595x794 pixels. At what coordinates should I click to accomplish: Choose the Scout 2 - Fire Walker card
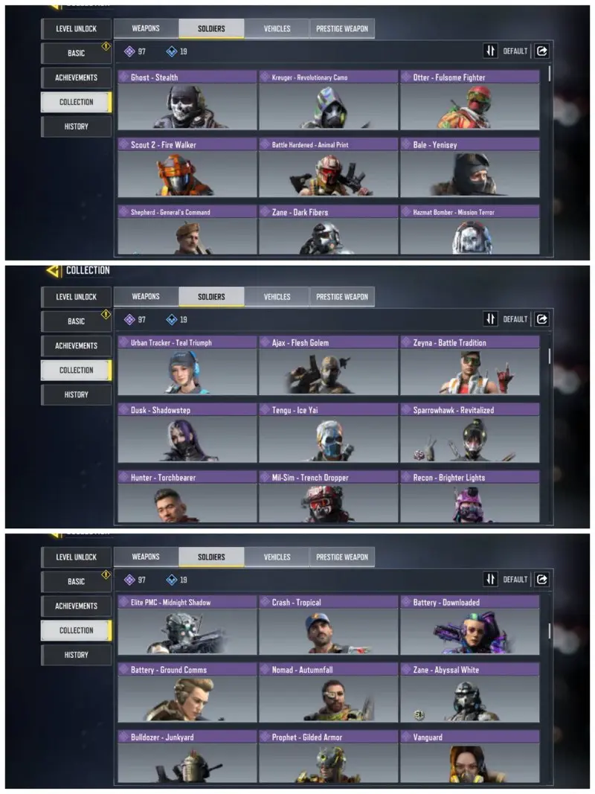point(187,167)
